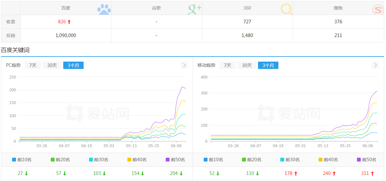The height and width of the screenshot is (181, 386).
Task: Click Sogou backlinks value 211
Action: [x=338, y=35]
